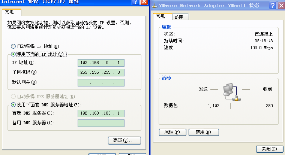Open adapter properties with 属性(P) button
Image resolution: width=285 pixels, height=155 pixels.
[x=172, y=132]
